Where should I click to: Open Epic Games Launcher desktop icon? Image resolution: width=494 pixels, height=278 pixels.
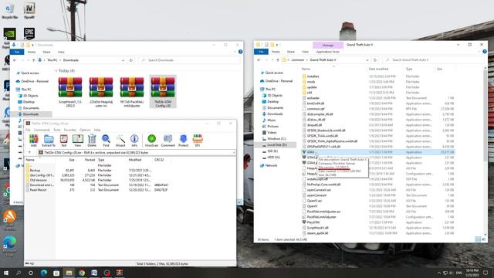click(x=29, y=34)
